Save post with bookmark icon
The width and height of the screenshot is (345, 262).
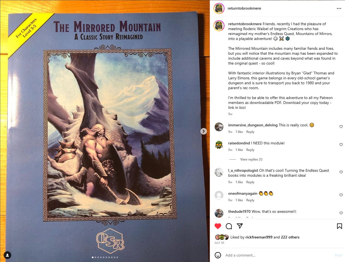point(340,226)
